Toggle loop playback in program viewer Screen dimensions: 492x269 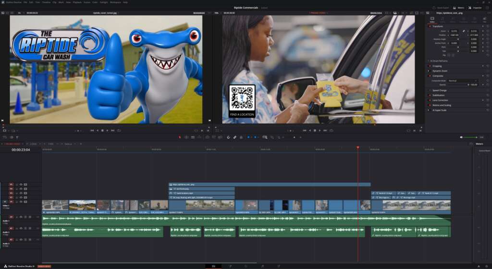(332, 130)
